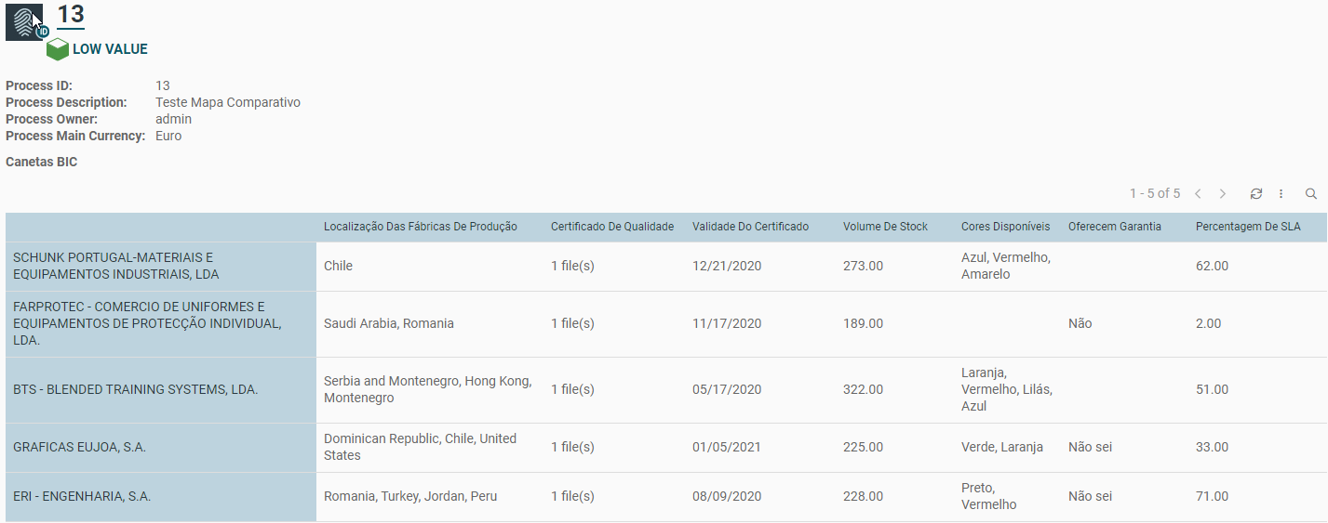
Task: Click the table search magnifier icon
Action: pos(1310,193)
